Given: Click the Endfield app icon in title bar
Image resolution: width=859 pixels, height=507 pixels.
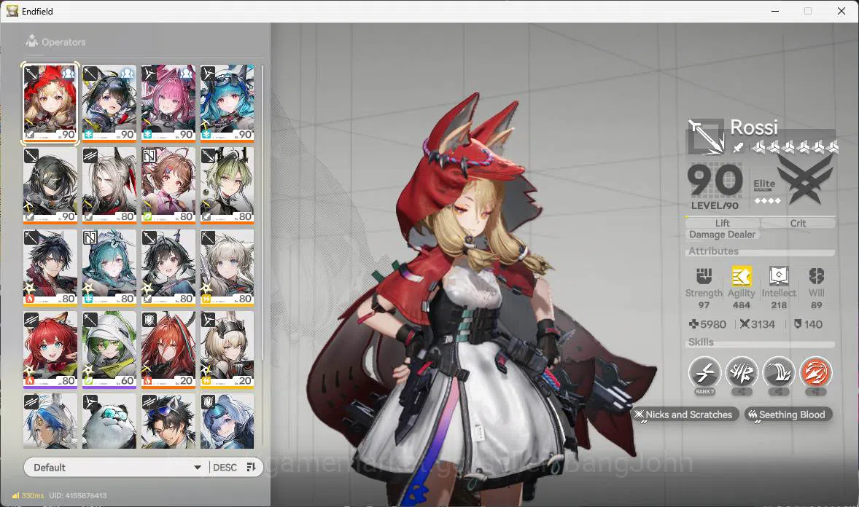Looking at the screenshot, I should (12, 11).
